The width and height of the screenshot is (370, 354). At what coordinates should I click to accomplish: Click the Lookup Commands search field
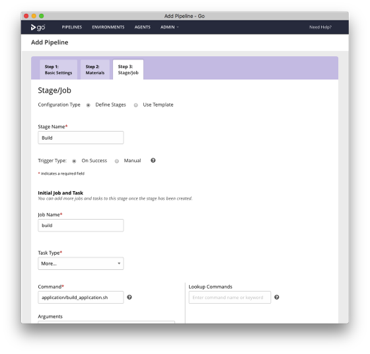(x=230, y=297)
